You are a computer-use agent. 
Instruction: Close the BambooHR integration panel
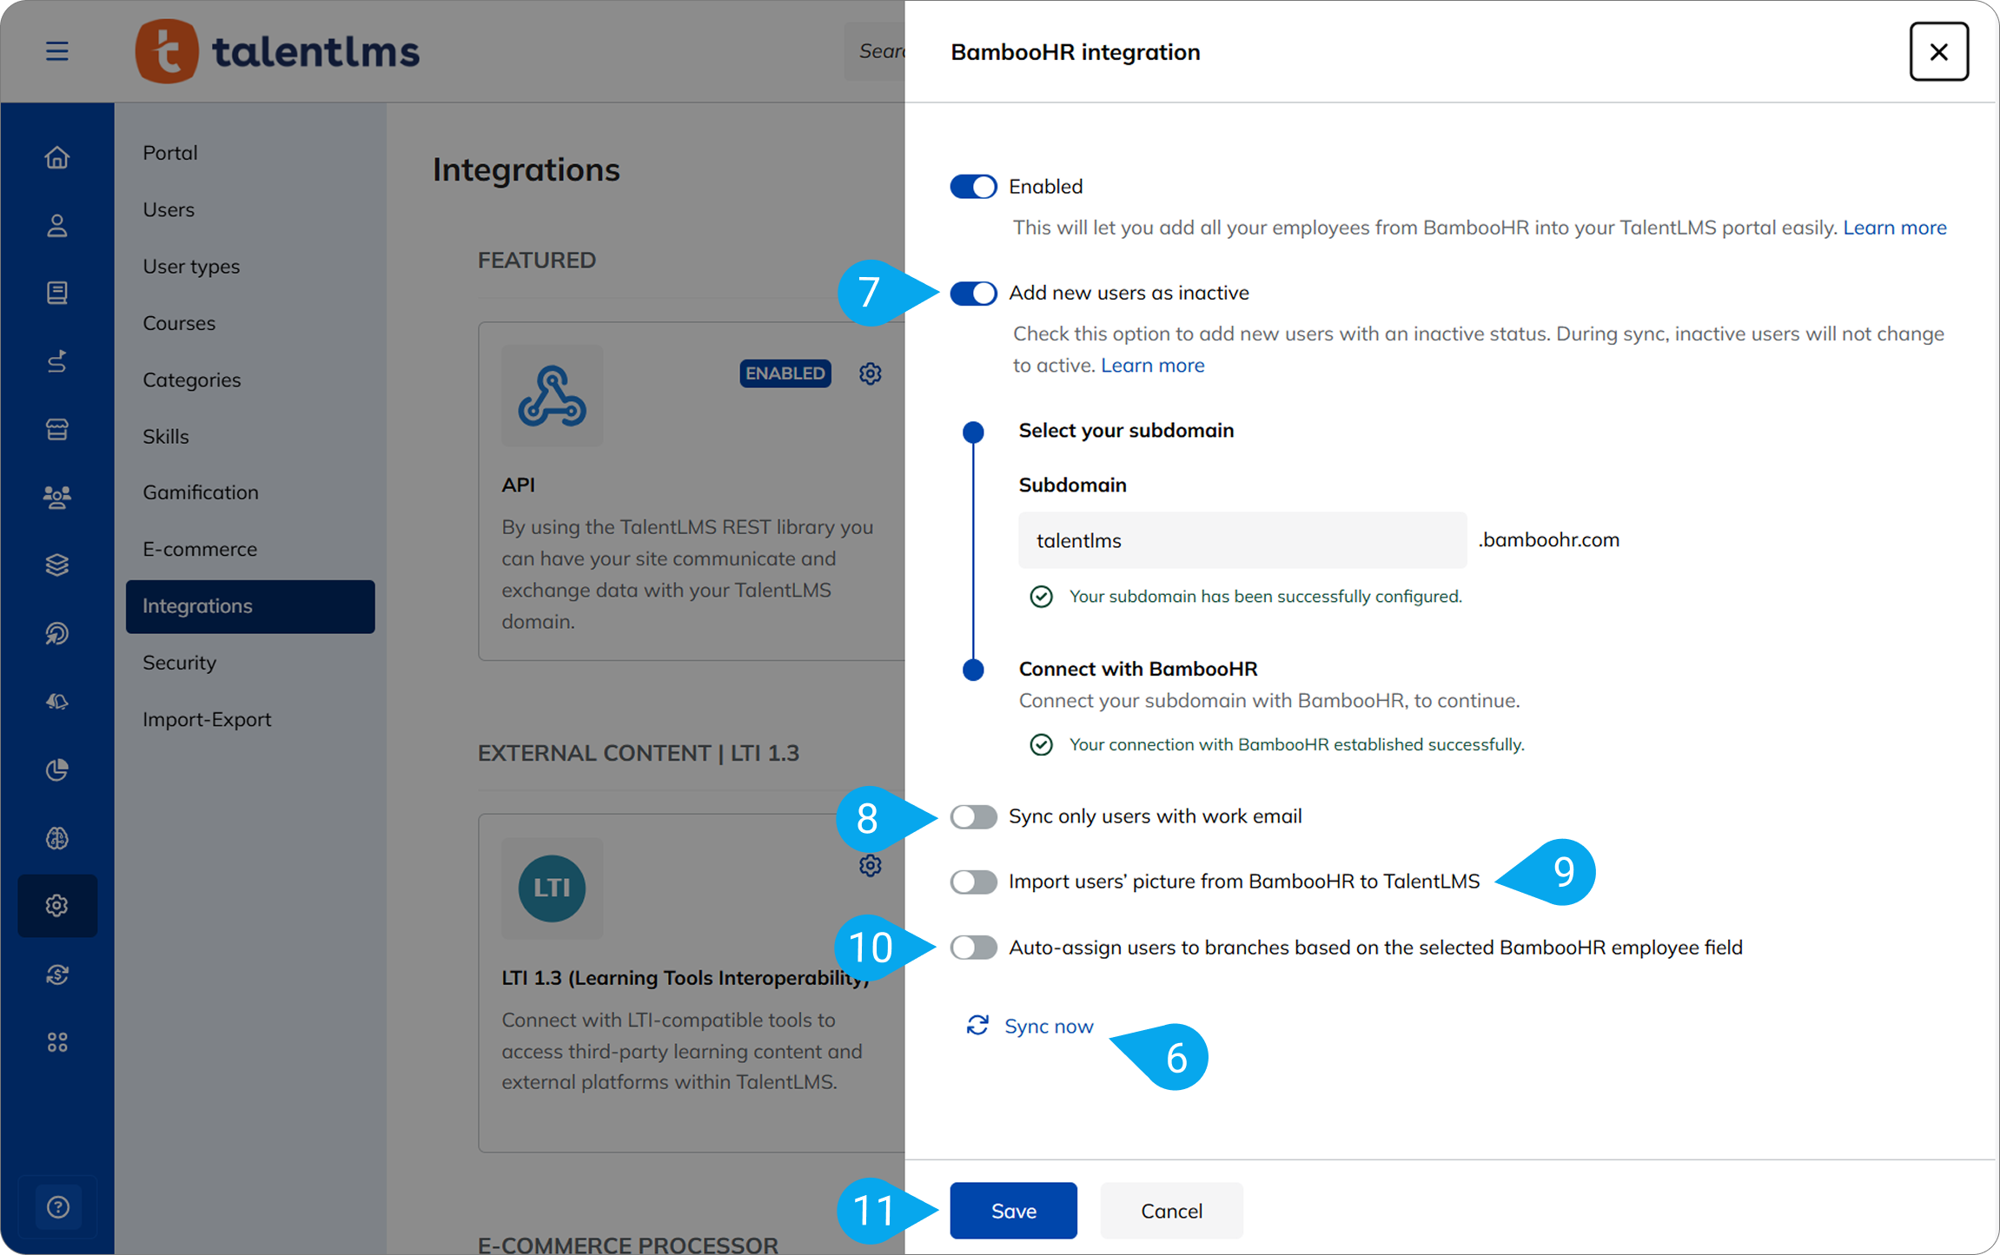click(x=1938, y=52)
